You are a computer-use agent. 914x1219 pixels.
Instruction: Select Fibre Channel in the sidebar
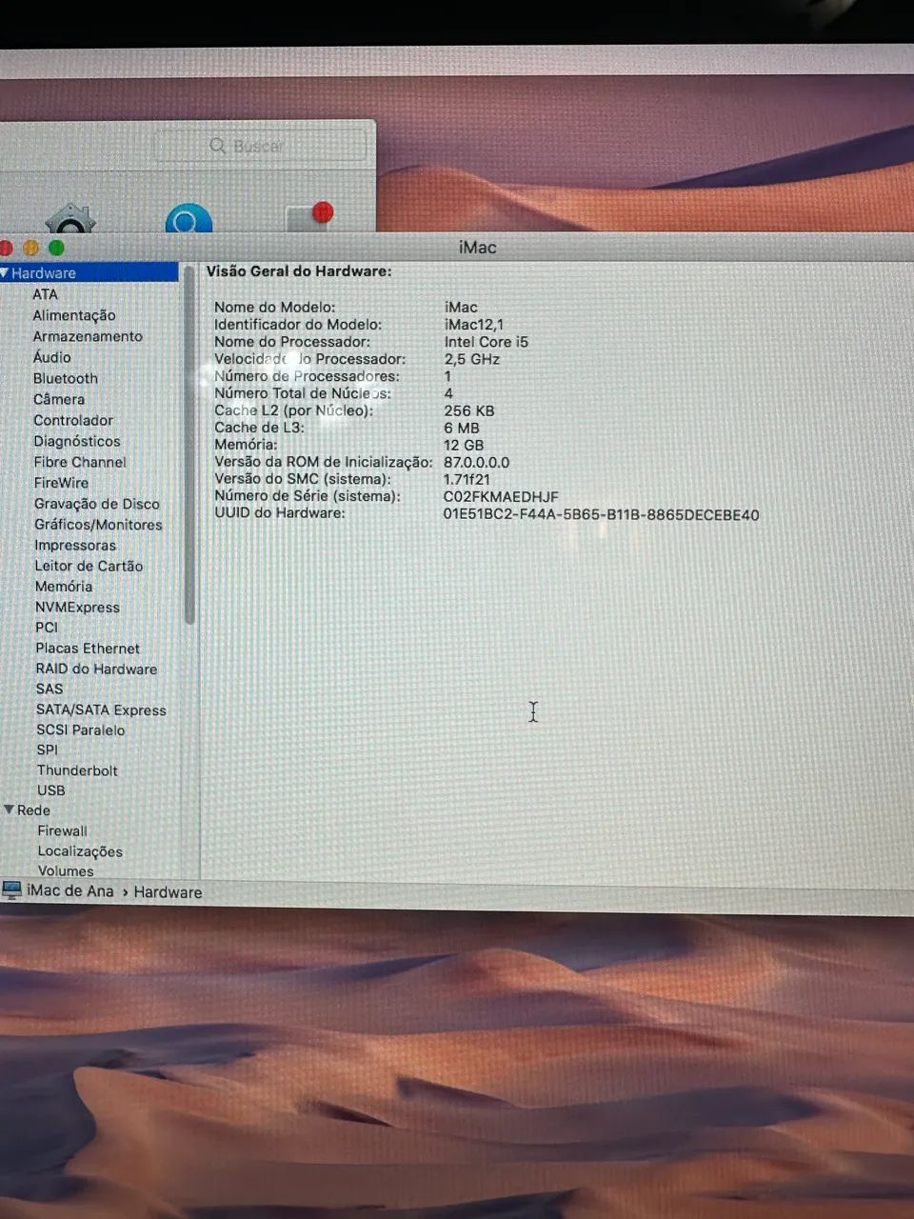click(x=80, y=462)
